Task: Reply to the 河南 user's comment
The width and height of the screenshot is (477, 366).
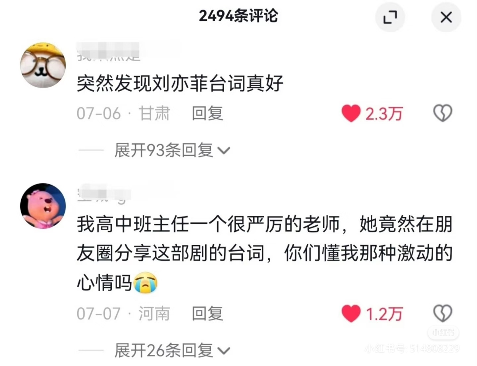Action: coord(207,313)
